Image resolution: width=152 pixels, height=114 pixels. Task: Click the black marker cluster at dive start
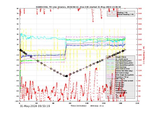coord(20,50)
